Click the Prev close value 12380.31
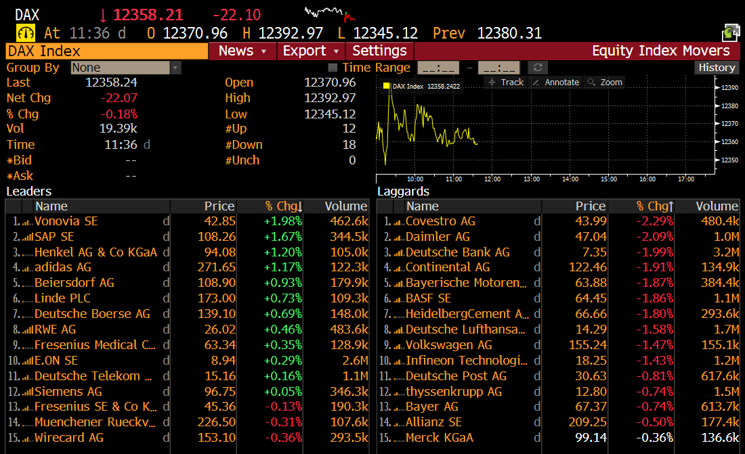The width and height of the screenshot is (745, 454). (509, 33)
